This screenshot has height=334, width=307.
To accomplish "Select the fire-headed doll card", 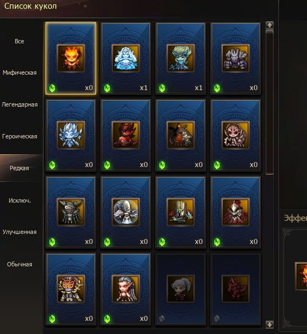I will coord(71,58).
